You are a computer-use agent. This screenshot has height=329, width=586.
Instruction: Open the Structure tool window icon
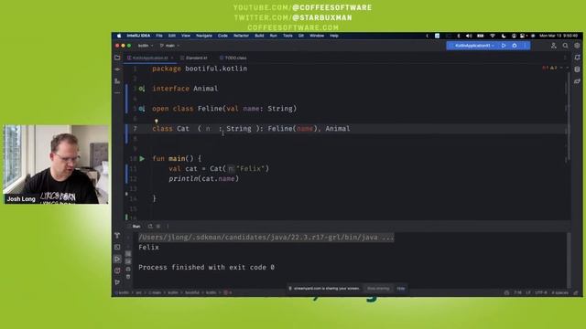tap(117, 81)
